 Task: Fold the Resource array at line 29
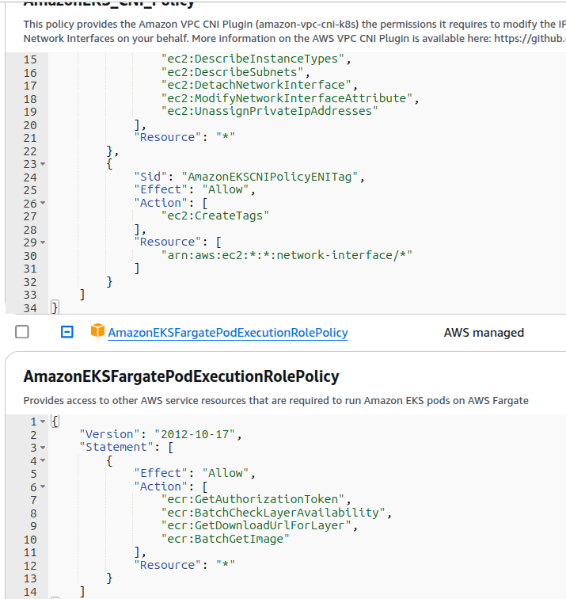pos(43,242)
